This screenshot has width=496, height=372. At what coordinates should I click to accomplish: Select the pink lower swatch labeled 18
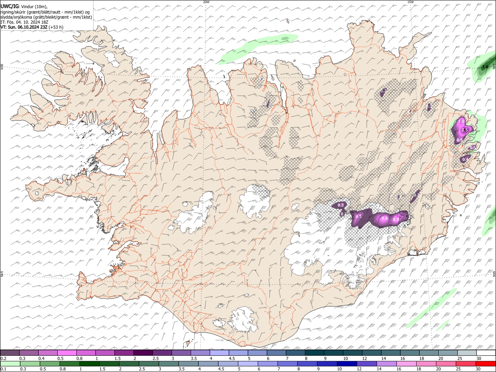tap(426, 364)
